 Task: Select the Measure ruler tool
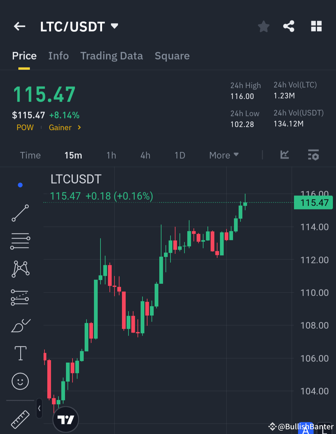pyautogui.click(x=20, y=419)
